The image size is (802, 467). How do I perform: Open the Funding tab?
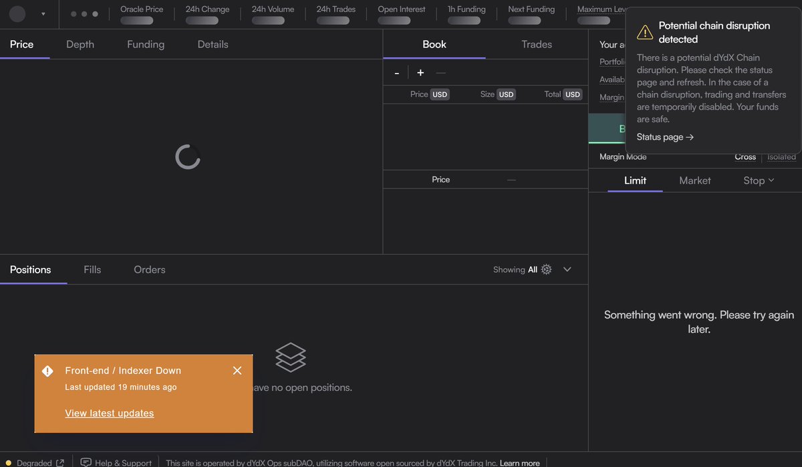coord(146,44)
